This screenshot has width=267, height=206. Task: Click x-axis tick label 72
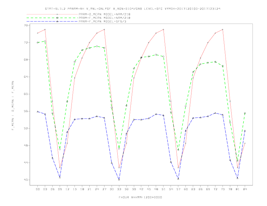point(215,189)
